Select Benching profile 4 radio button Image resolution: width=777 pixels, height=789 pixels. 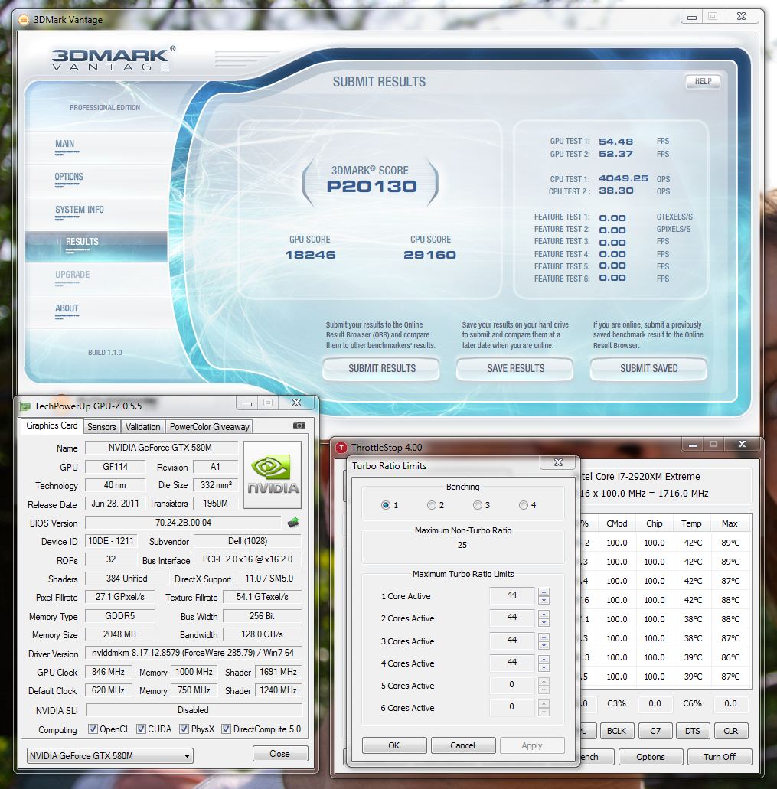(524, 504)
